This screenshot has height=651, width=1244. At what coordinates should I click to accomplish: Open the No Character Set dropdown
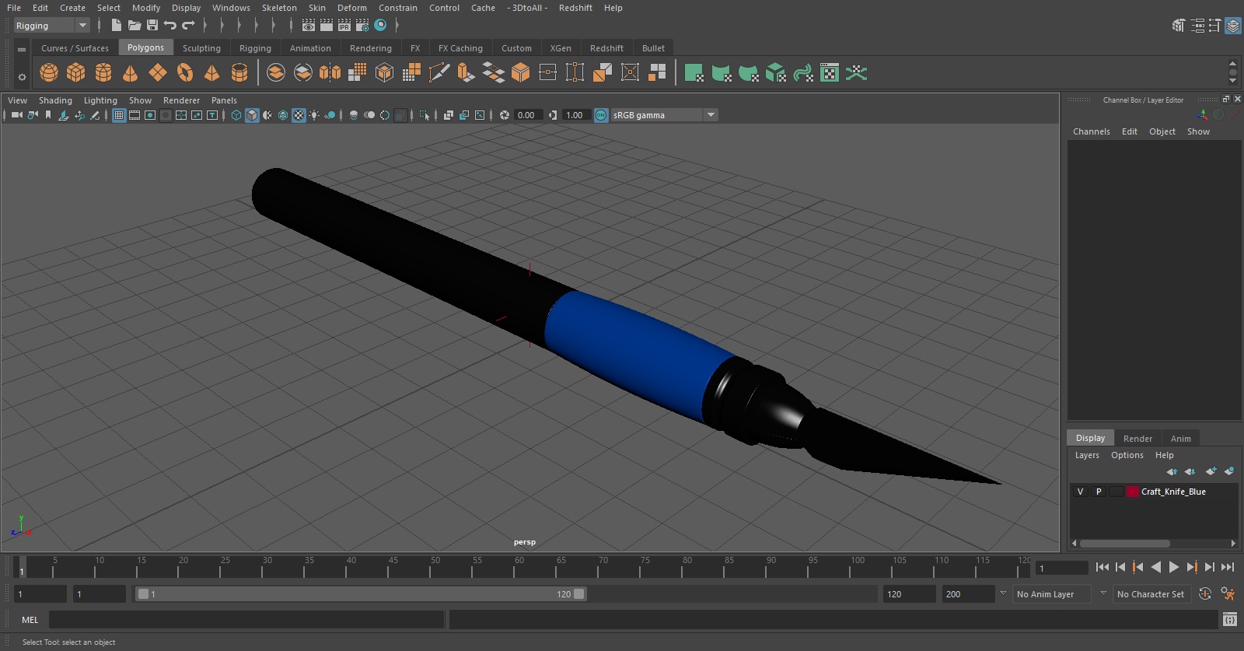[x=1151, y=593]
